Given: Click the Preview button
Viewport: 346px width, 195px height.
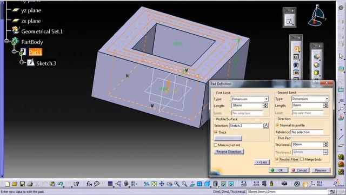Looking at the screenshot, I should coord(321,170).
